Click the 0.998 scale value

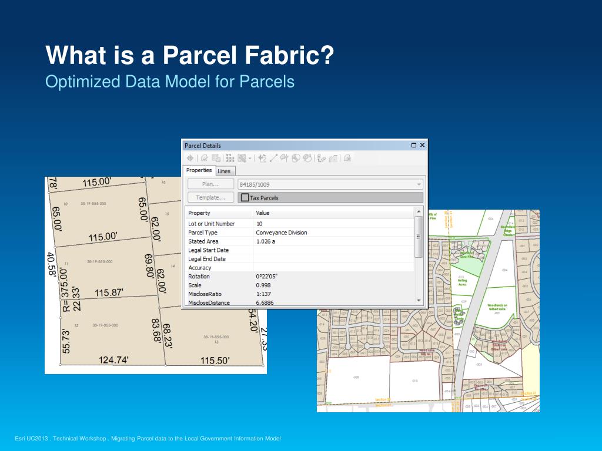(x=263, y=285)
